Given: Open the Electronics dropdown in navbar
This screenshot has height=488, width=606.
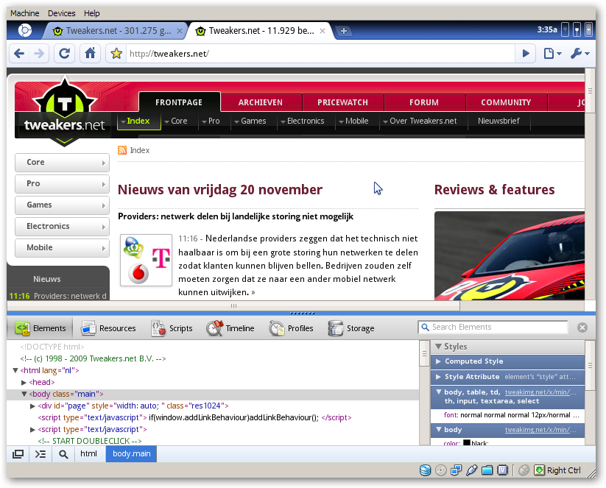Looking at the screenshot, I should pyautogui.click(x=303, y=121).
